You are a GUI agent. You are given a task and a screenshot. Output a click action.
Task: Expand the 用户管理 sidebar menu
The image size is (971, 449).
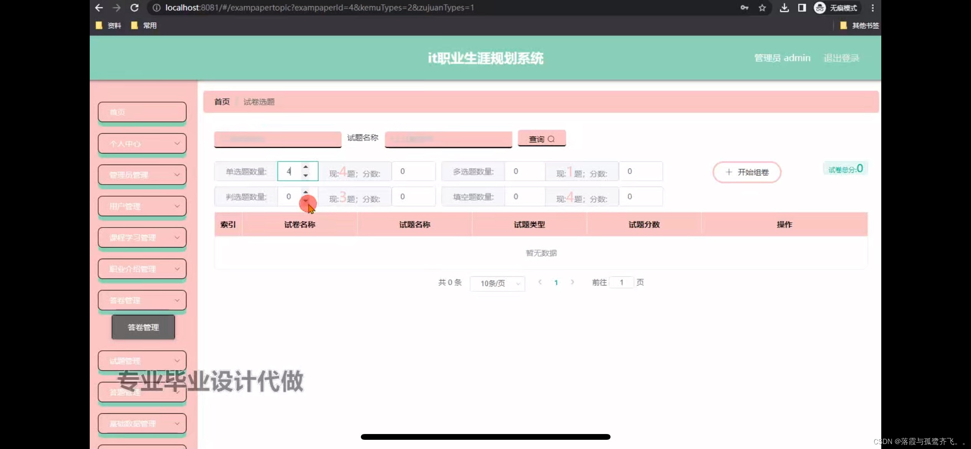142,206
